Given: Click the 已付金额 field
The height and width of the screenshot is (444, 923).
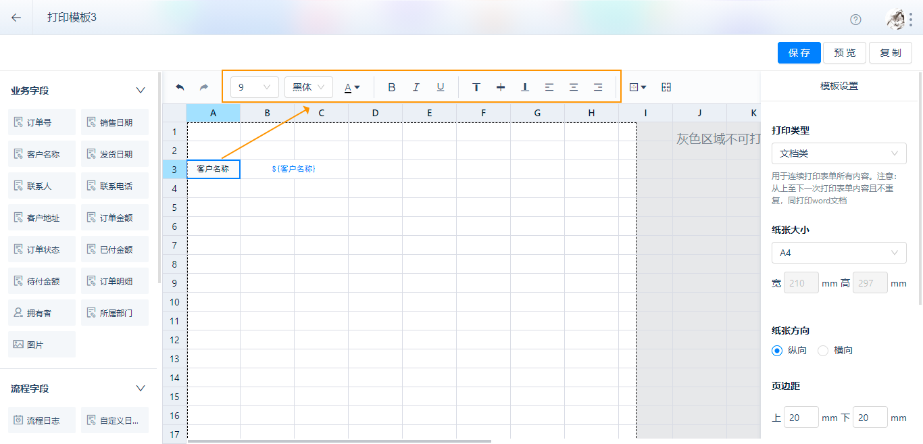Looking at the screenshot, I should (x=115, y=249).
